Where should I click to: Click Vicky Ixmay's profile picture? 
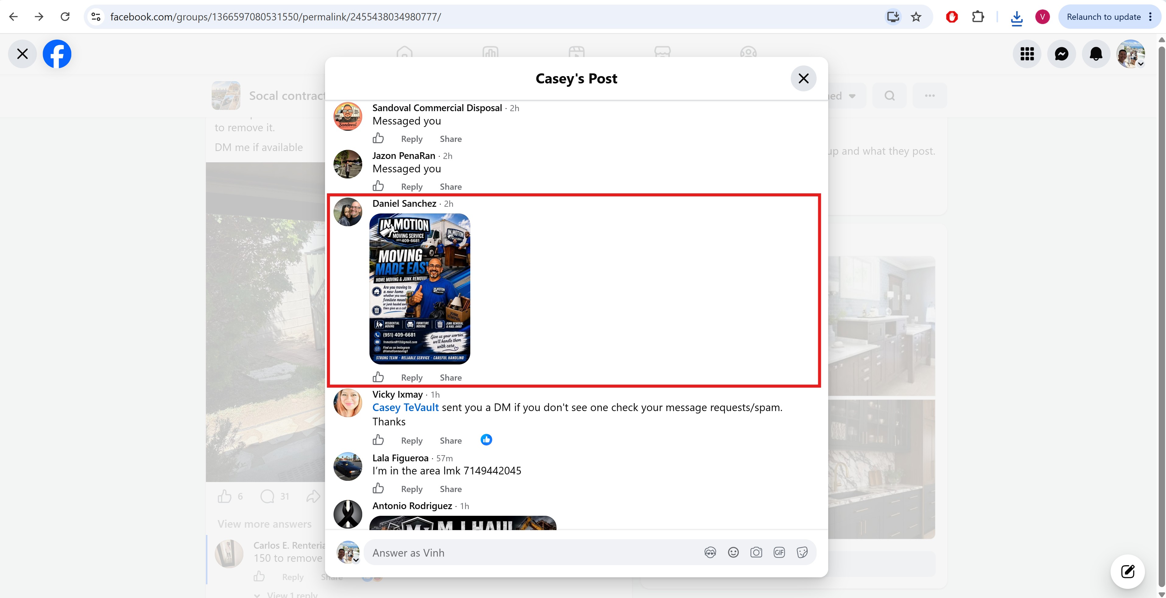[348, 403]
